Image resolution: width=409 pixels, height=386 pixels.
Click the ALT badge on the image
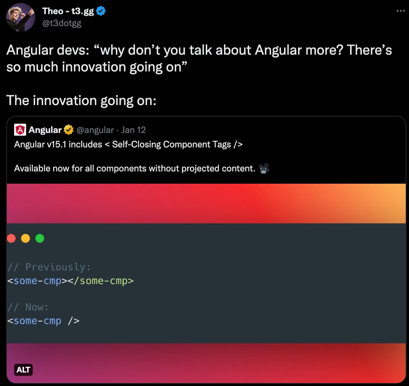pyautogui.click(x=23, y=370)
